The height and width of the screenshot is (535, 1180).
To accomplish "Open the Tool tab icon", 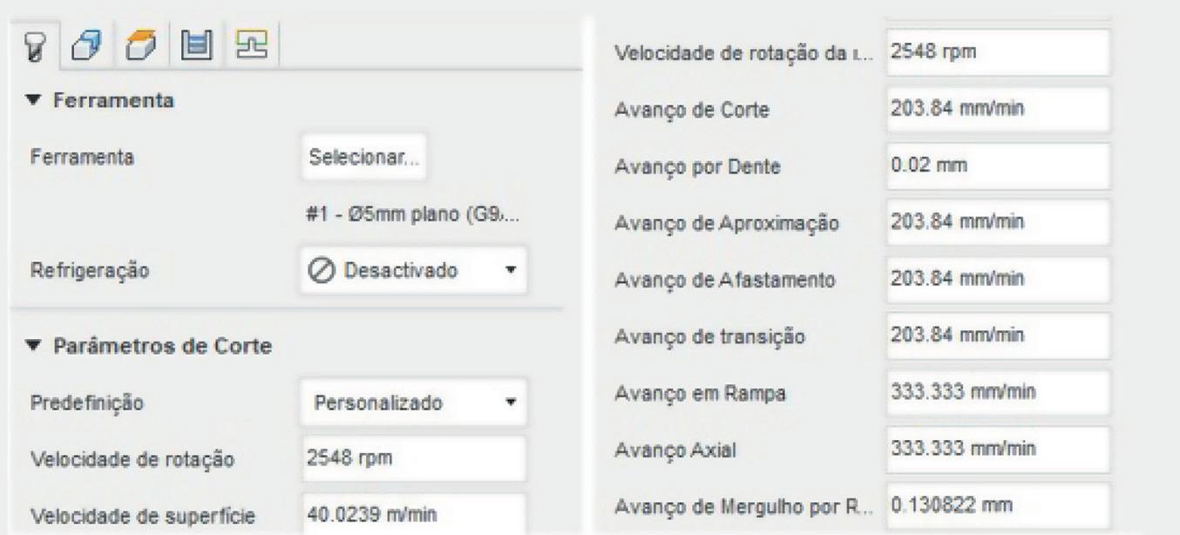I will tap(35, 44).
